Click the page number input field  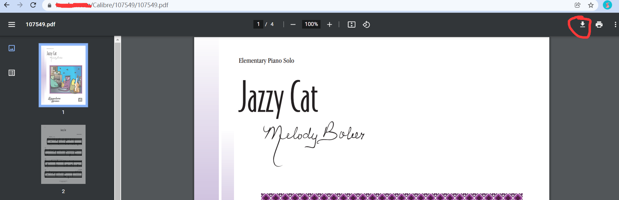click(258, 24)
